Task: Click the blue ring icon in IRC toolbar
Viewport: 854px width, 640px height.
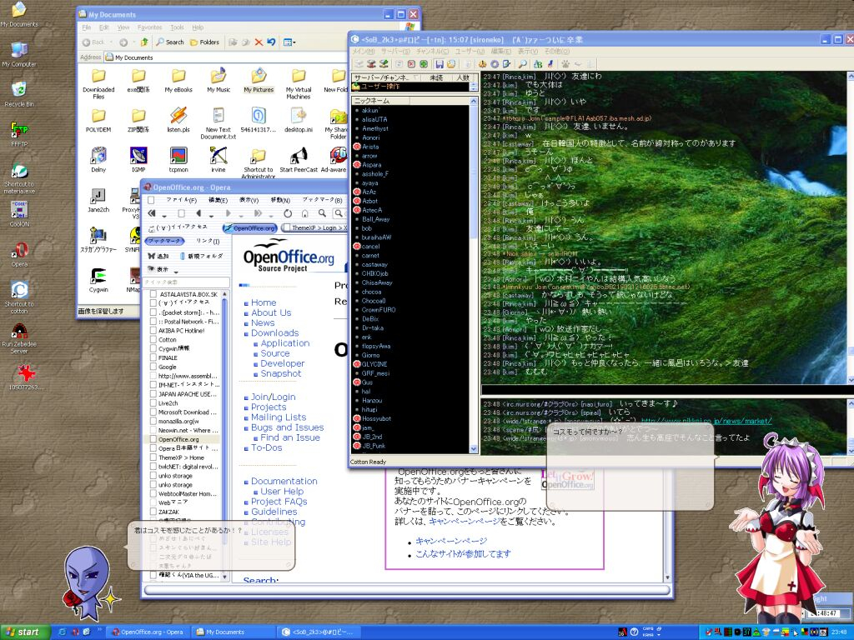Action: pyautogui.click(x=495, y=64)
